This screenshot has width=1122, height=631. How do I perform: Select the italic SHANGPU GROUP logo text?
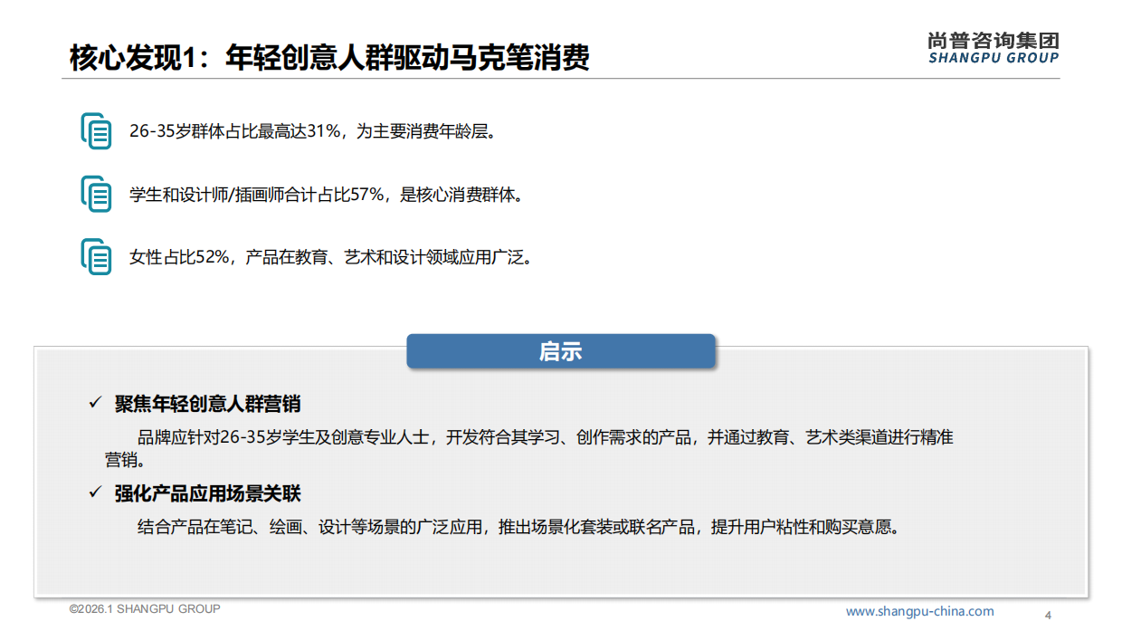[x=994, y=58]
